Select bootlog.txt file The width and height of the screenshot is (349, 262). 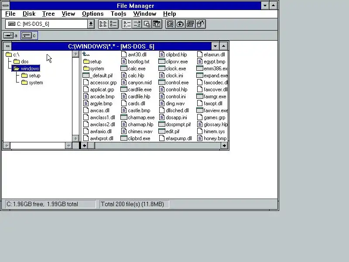[x=135, y=62]
